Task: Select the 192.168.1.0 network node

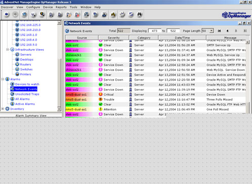Action: [x=28, y=35]
